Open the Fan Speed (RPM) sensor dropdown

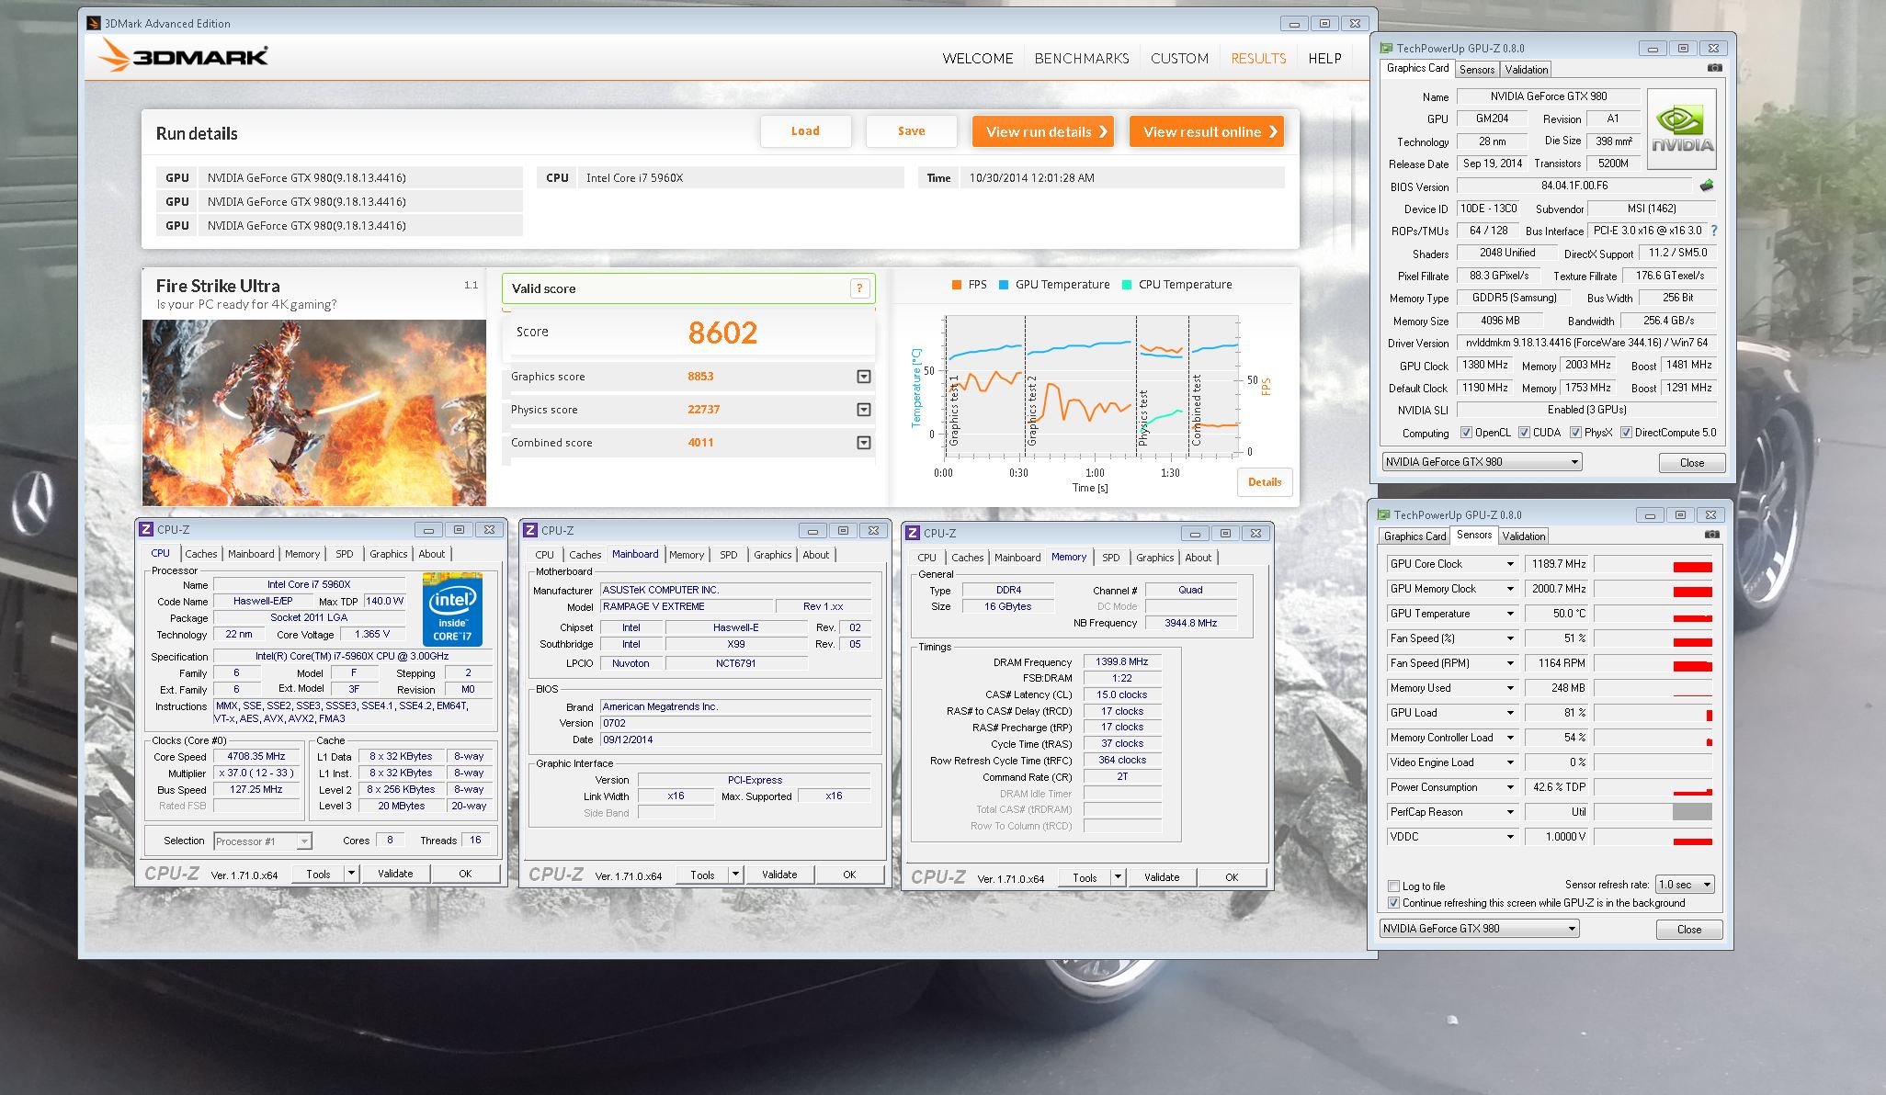[1509, 663]
